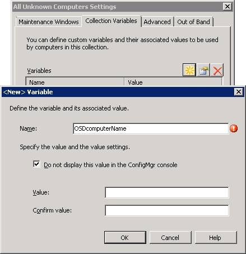Click the Do not display label text

coord(110,165)
